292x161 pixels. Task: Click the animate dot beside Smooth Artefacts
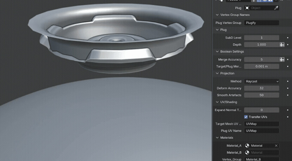coord(288,95)
